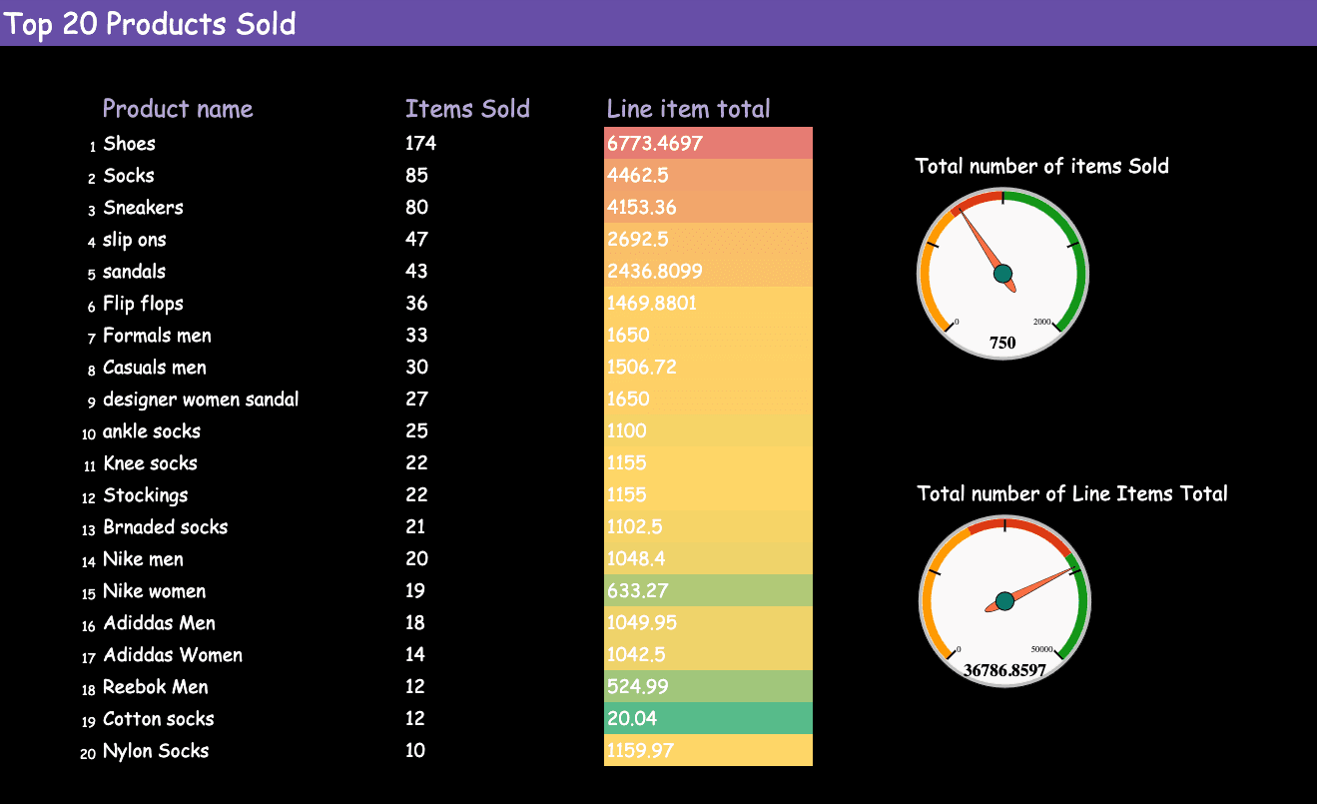Select the Sneakers product row
1317x804 pixels.
pyautogui.click(x=143, y=208)
